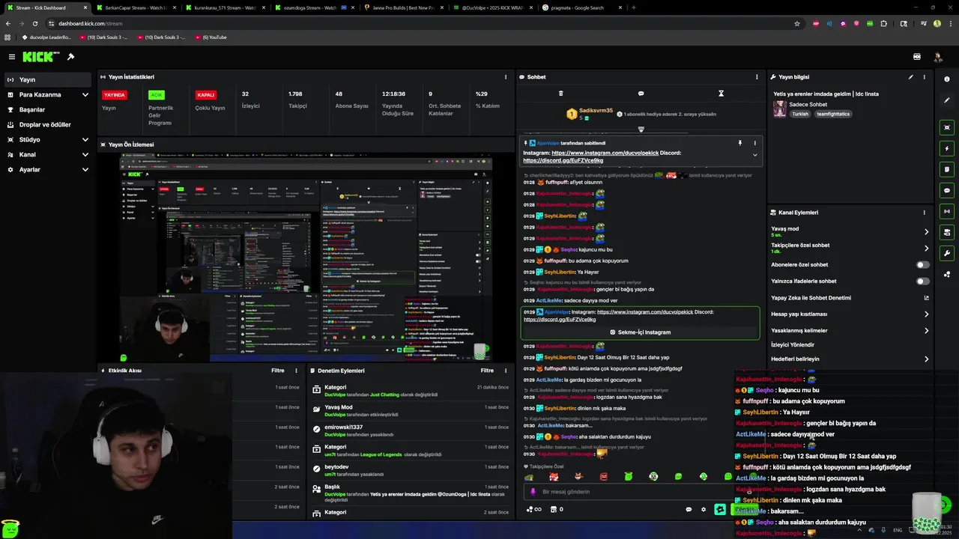
Task: Open Instagram link in pinned message
Action: [x=605, y=153]
